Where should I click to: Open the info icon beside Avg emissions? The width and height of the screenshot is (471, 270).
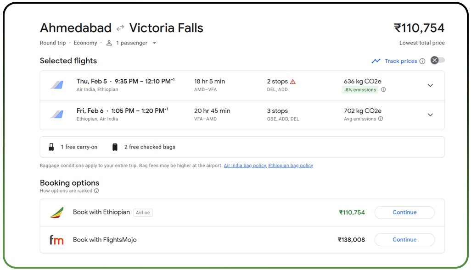[381, 119]
